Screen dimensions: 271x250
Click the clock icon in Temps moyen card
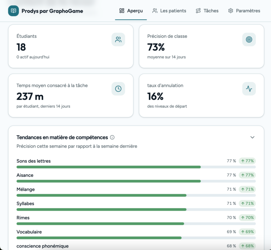(x=118, y=89)
